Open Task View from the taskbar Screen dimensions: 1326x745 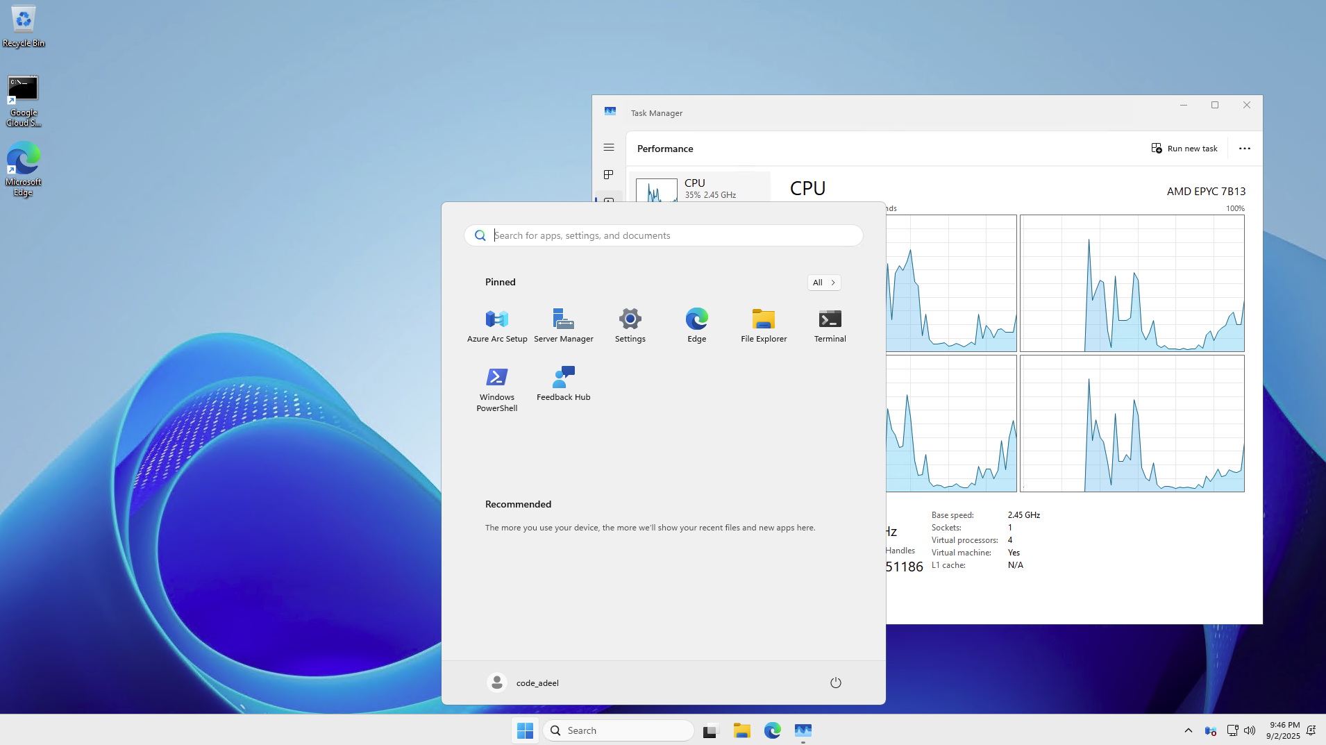tap(710, 730)
